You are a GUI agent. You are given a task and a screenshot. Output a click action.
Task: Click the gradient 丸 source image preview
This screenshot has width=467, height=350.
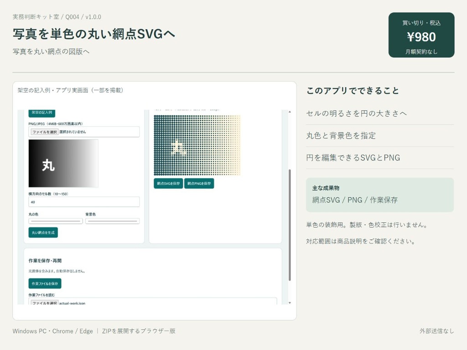63,164
